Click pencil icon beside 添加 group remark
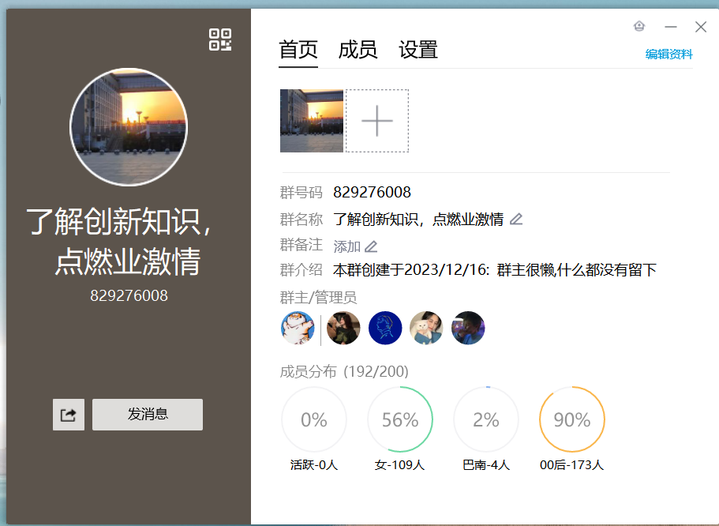Screen dimensions: 719x526 coord(371,246)
